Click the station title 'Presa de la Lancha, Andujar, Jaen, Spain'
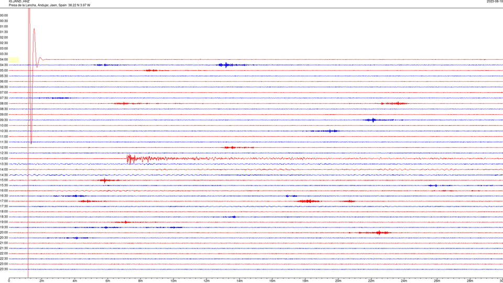 [38, 5]
